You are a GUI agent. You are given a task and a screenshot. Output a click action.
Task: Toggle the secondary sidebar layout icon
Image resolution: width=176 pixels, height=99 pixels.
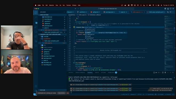pos(170,9)
